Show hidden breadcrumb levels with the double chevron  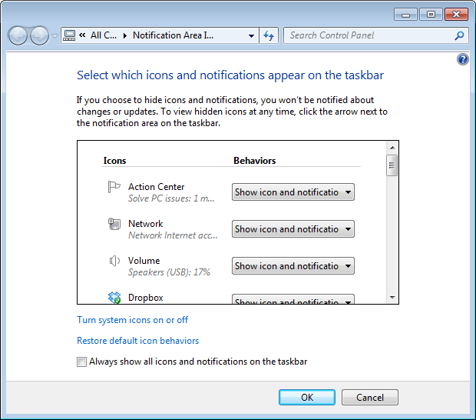82,35
